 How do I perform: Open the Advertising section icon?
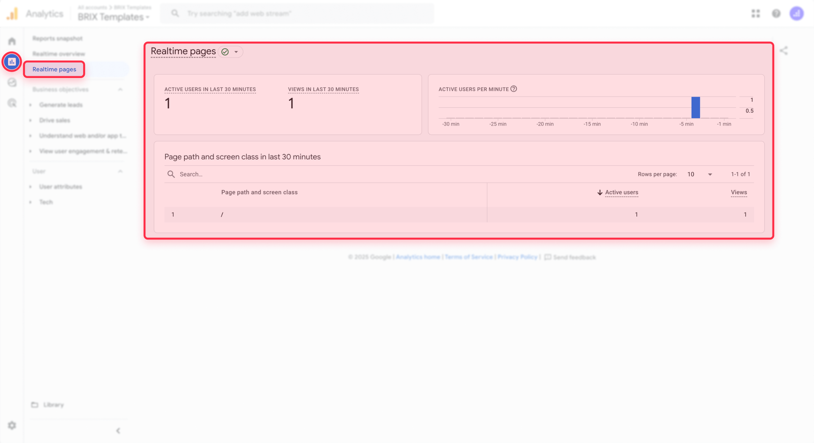(11, 103)
